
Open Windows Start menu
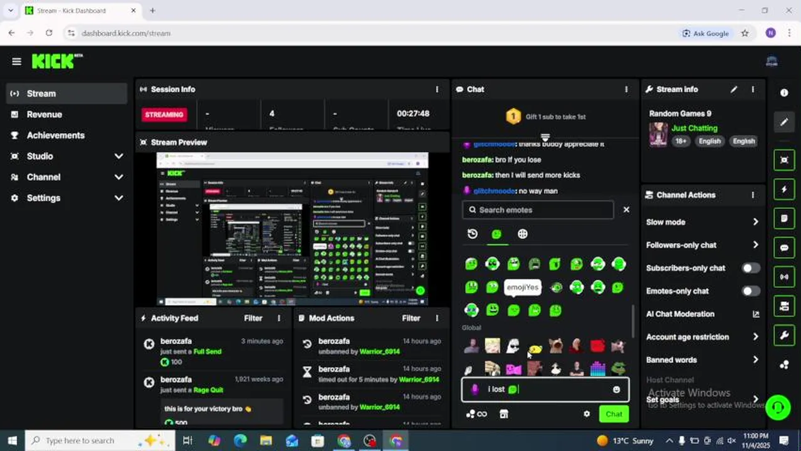coord(12,440)
